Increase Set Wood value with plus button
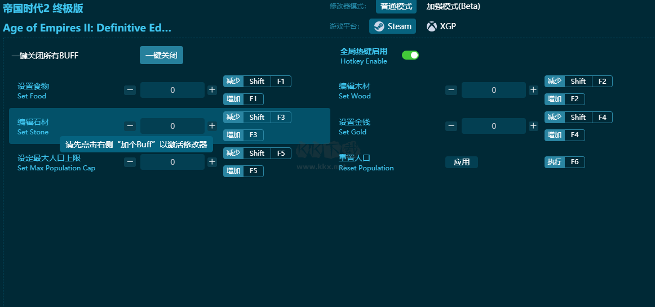 [533, 90]
